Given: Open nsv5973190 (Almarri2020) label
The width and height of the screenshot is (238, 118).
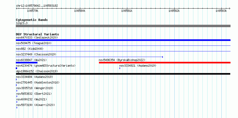Looking at the screenshot, I should pos(36,105).
